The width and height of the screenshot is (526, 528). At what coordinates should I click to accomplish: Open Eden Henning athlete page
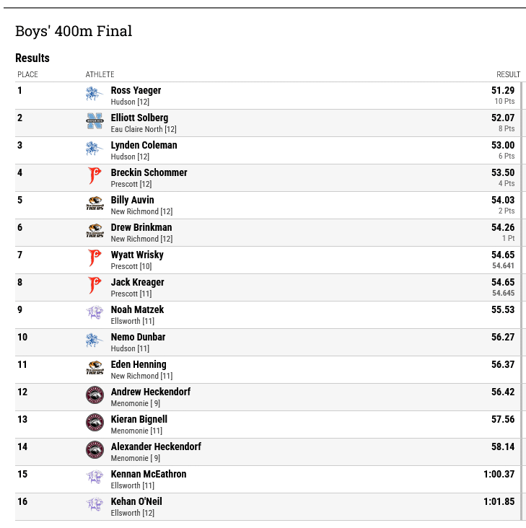pyautogui.click(x=139, y=364)
